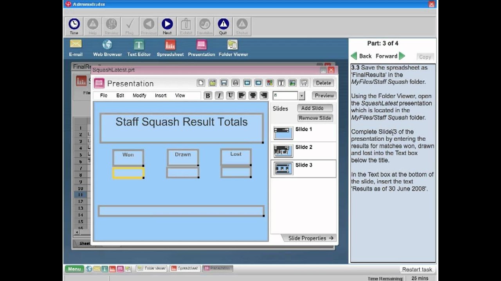Viewport: 501px width, 281px height.
Task: Click the envelope quick-launch icon in taskbar
Action: coord(97,269)
